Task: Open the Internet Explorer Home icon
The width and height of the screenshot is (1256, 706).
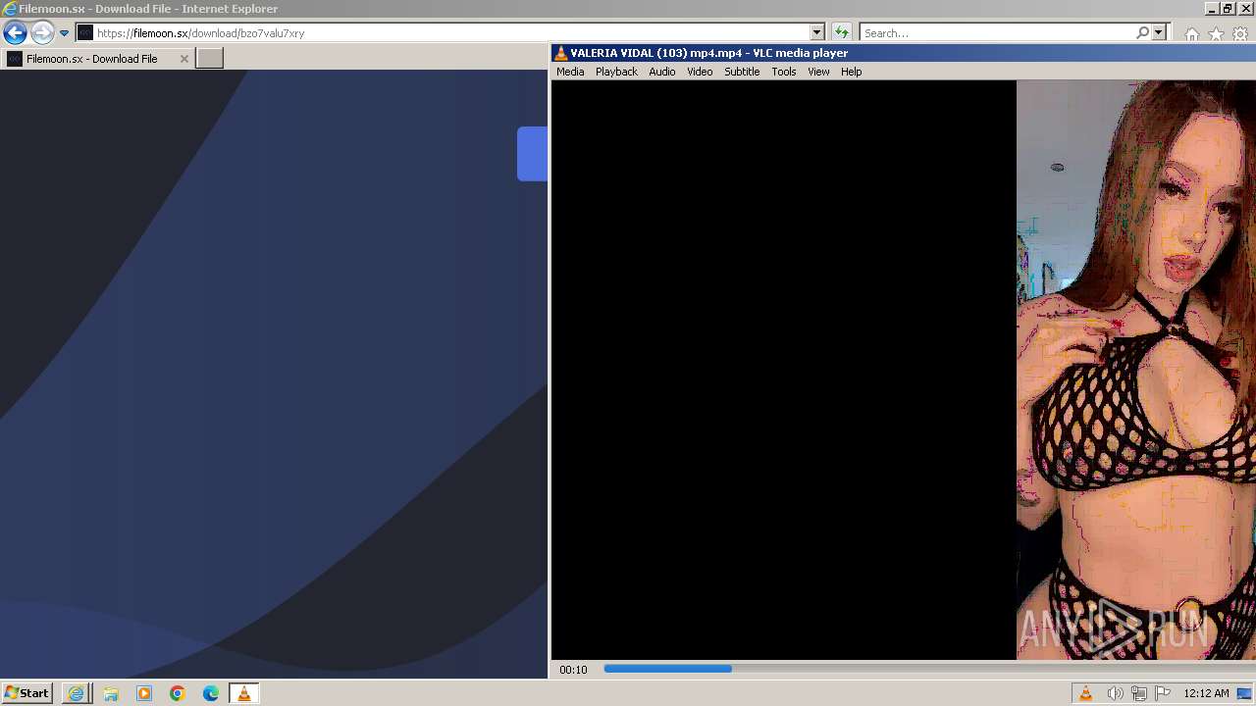Action: point(1191,33)
